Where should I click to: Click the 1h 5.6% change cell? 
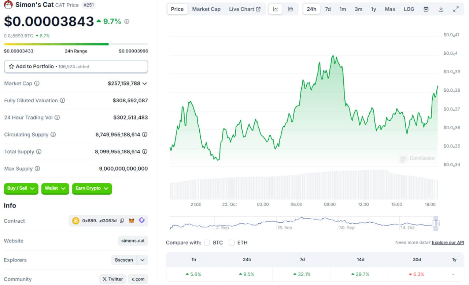click(193, 274)
